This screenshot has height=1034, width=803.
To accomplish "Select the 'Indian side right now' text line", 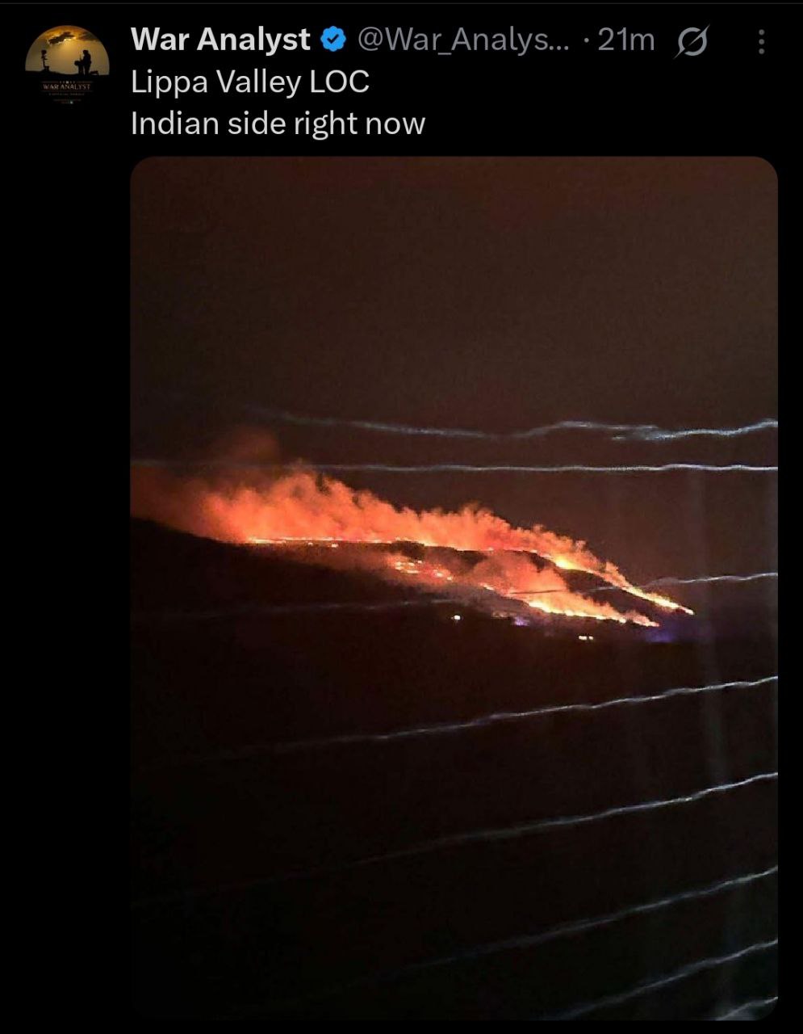I will click(278, 124).
